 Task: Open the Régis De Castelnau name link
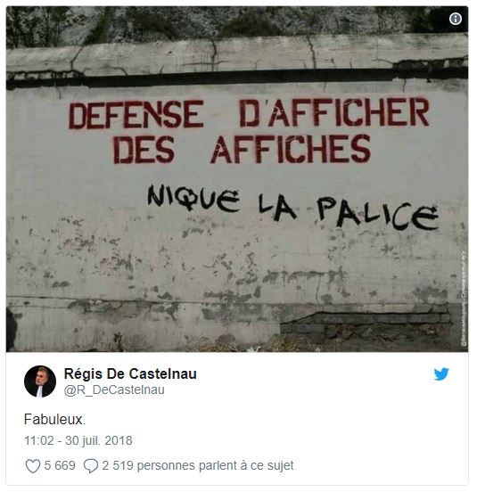coord(130,373)
